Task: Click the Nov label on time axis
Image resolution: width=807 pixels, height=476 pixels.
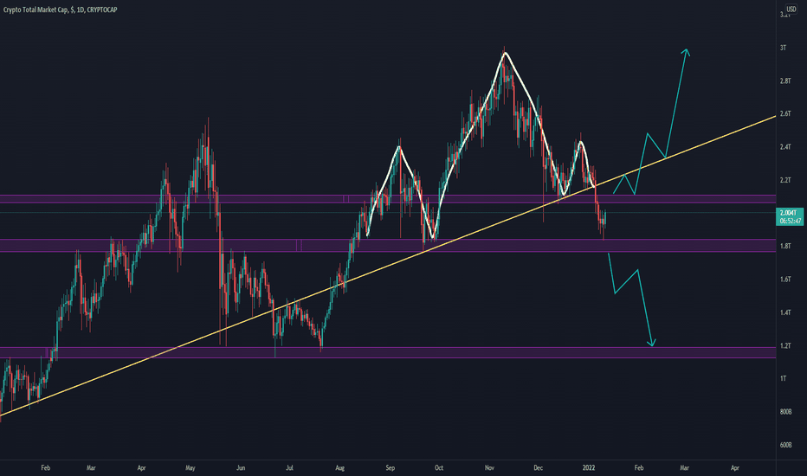Action: pos(489,467)
